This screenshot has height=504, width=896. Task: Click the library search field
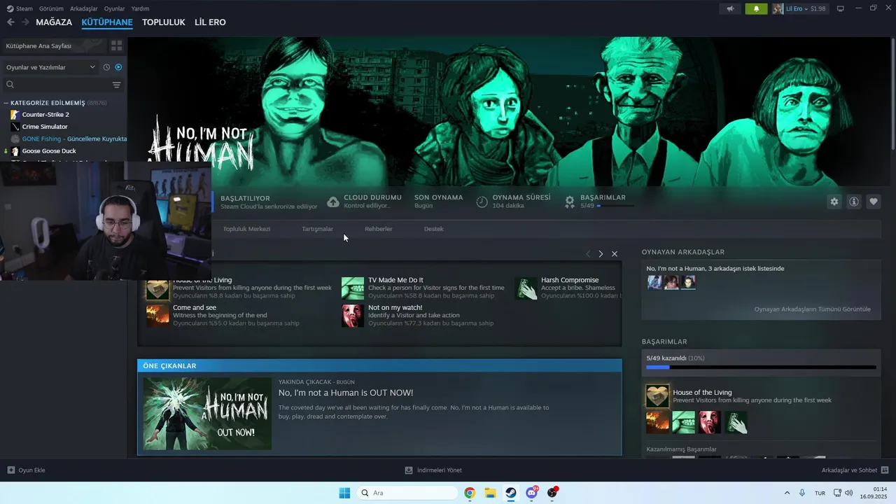coord(56,85)
